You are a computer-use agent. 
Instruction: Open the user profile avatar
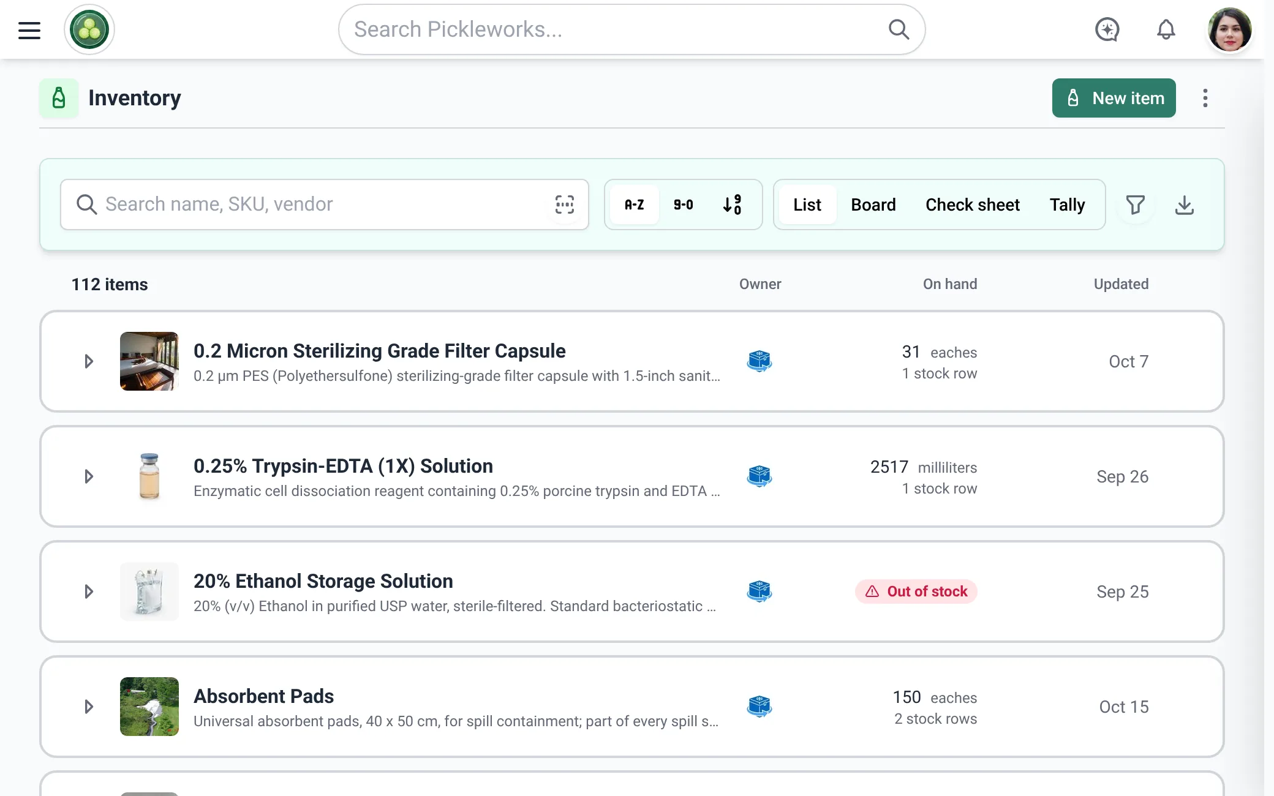(x=1229, y=29)
